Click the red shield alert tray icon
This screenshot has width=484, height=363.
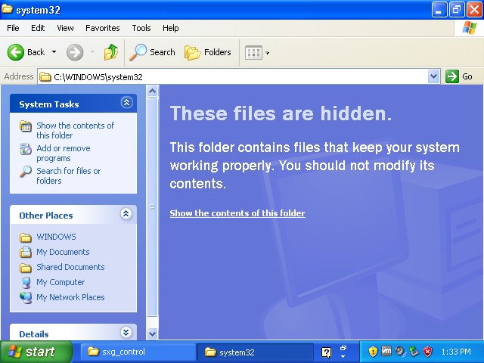click(x=427, y=351)
